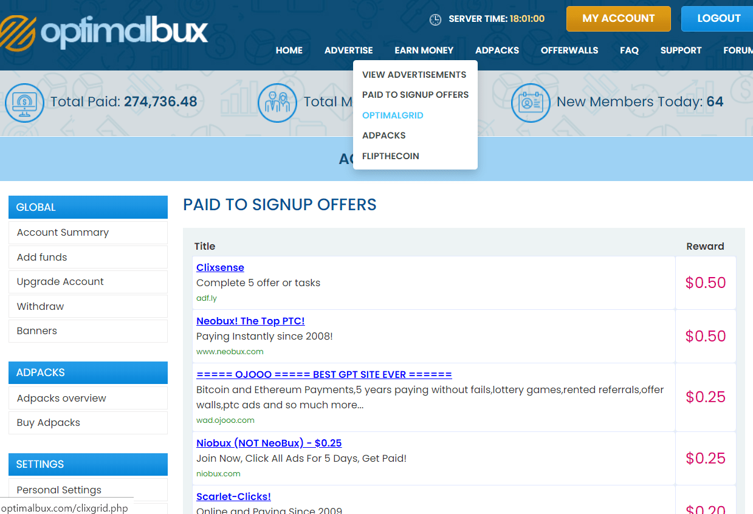Open the Earn Money dropdown menu
The height and width of the screenshot is (514, 753).
tap(424, 50)
